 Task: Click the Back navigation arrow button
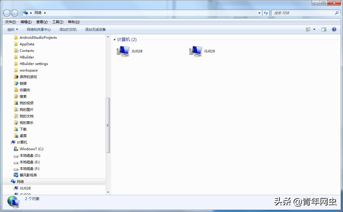(x=7, y=13)
